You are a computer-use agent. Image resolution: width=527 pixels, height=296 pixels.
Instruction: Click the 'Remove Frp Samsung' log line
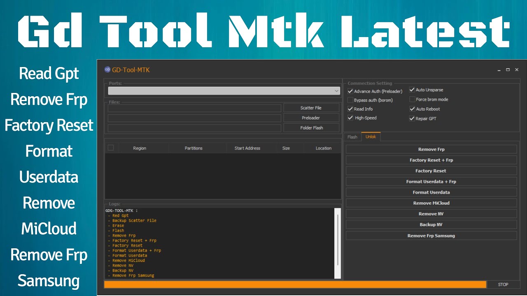[131, 275]
